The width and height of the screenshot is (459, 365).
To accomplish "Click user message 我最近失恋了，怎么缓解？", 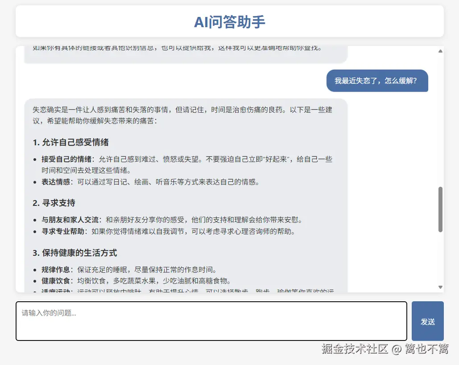I will 377,81.
